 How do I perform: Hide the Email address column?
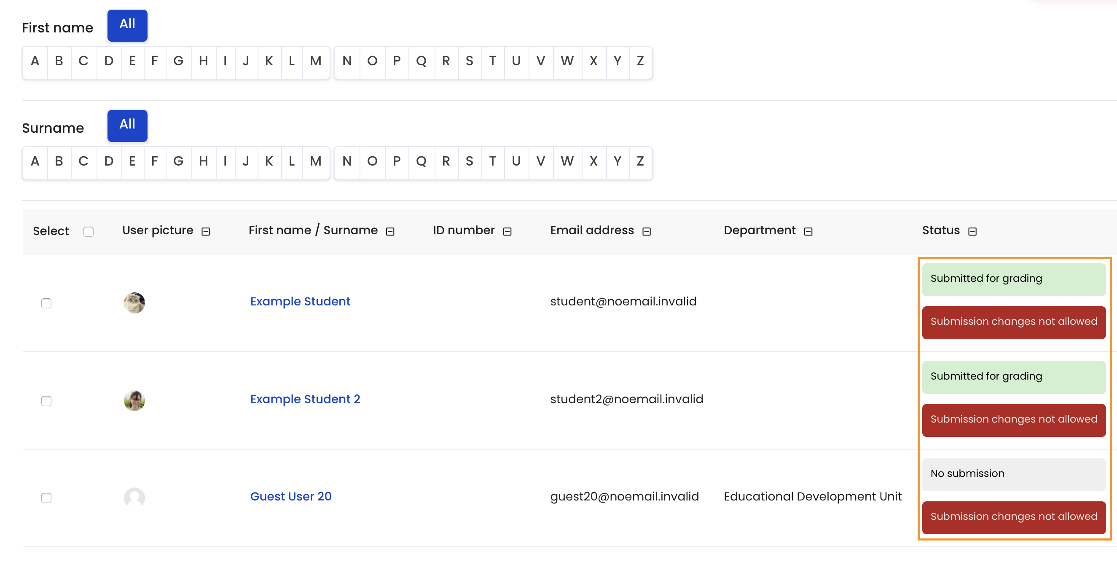(647, 231)
